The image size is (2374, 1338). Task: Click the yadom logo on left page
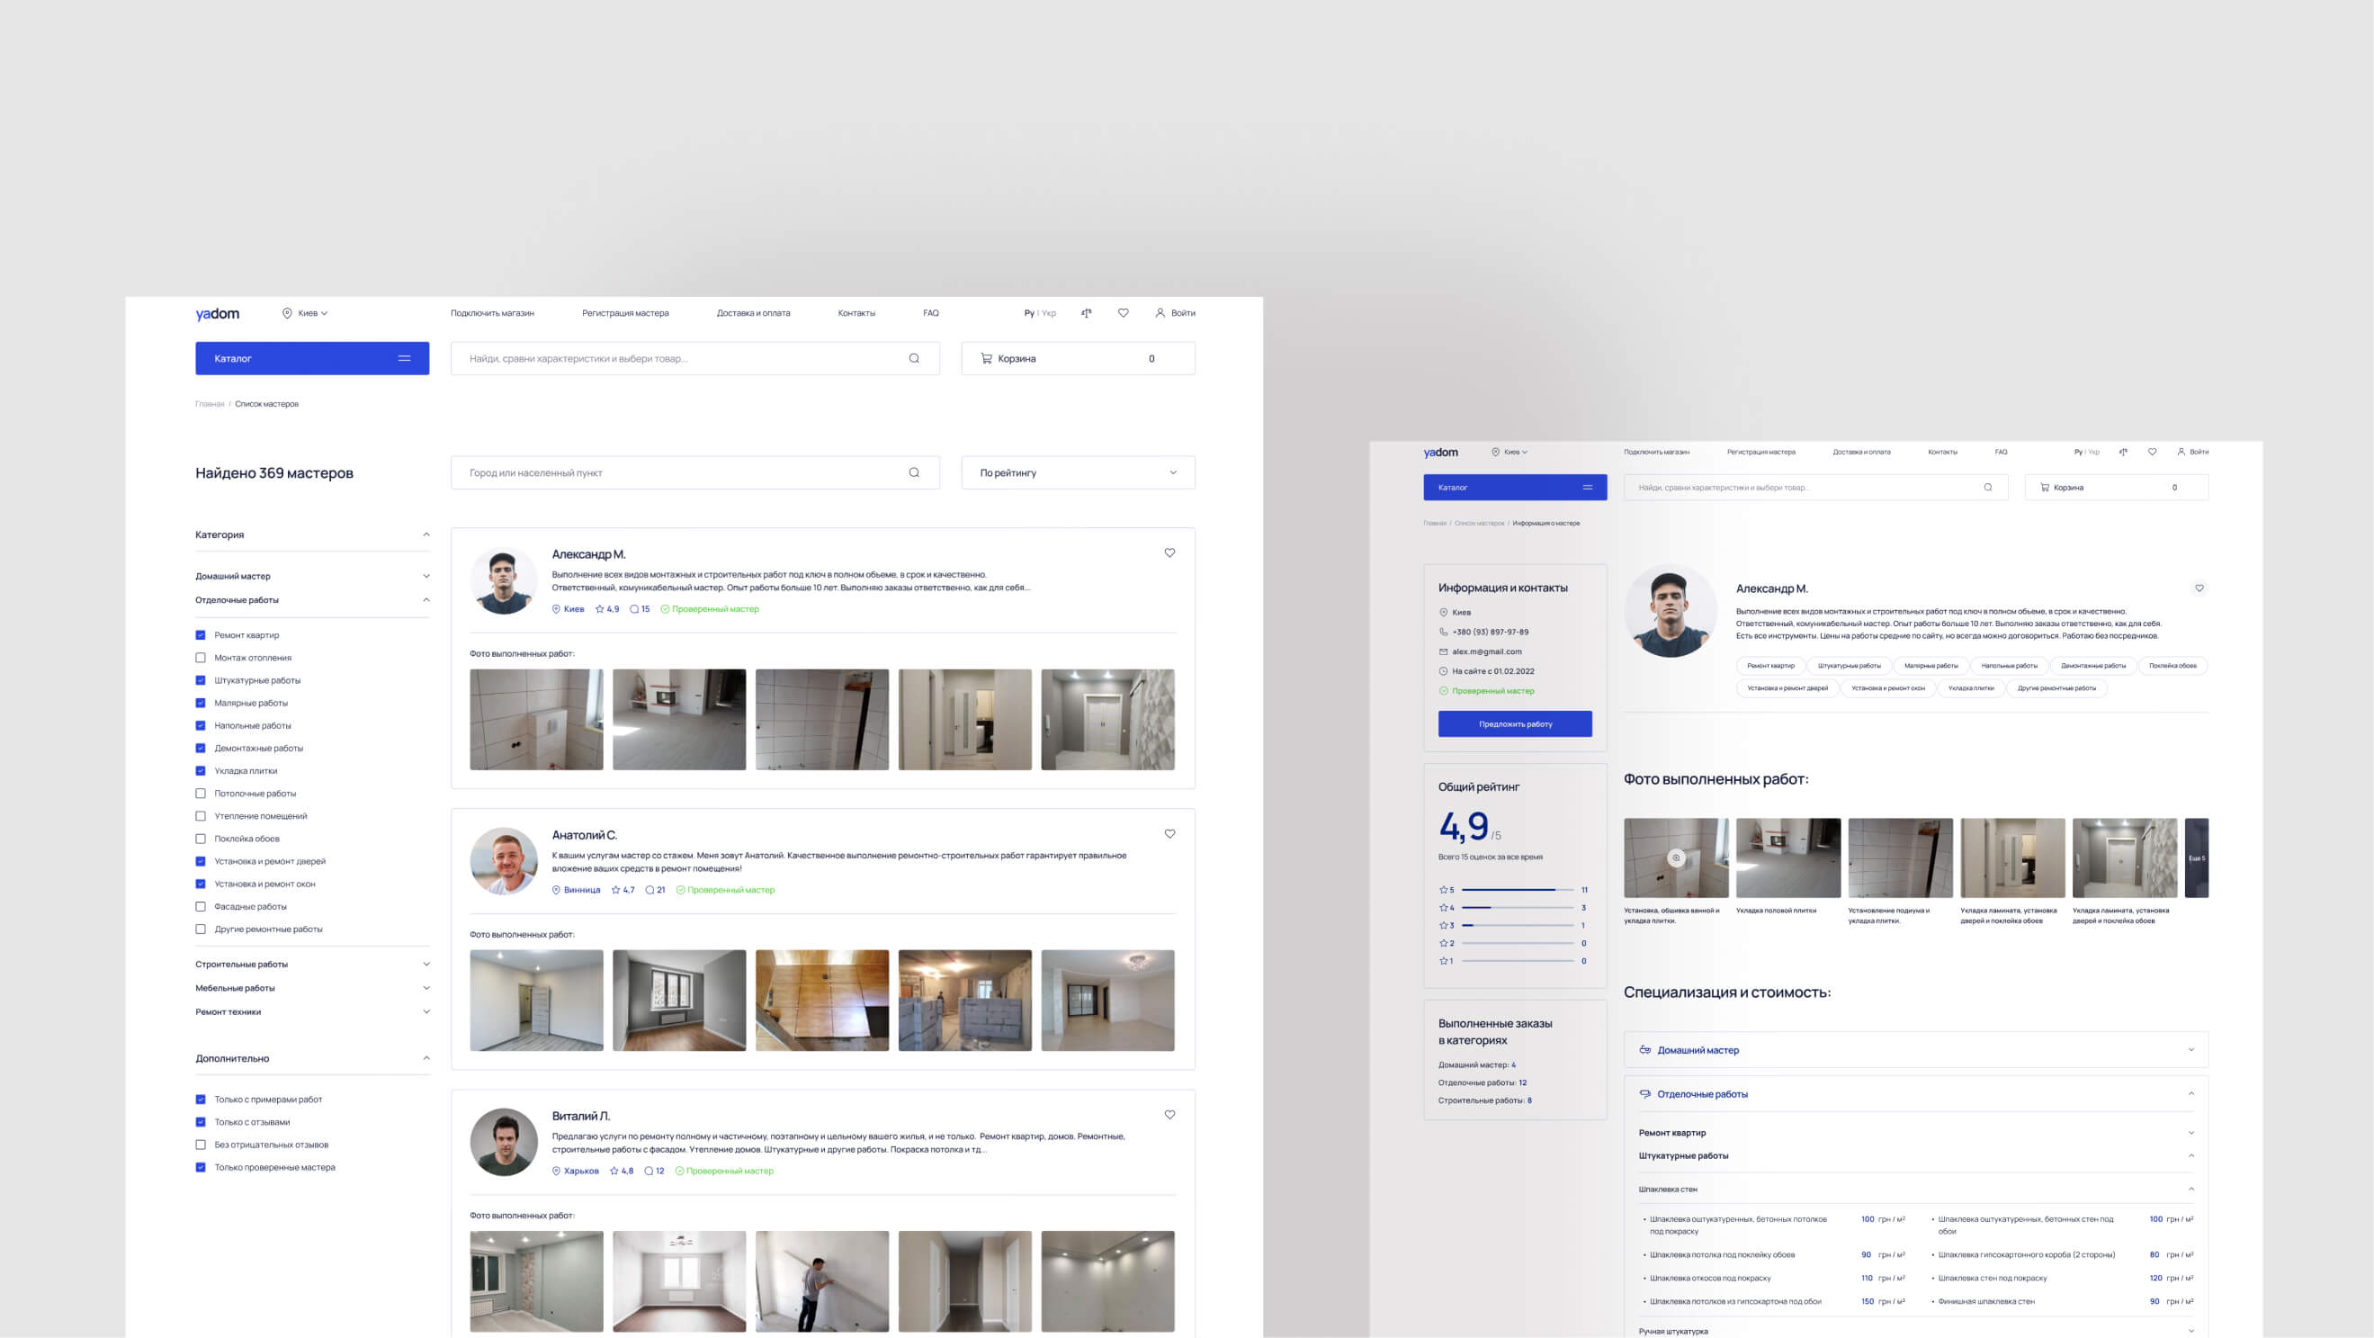click(x=218, y=313)
